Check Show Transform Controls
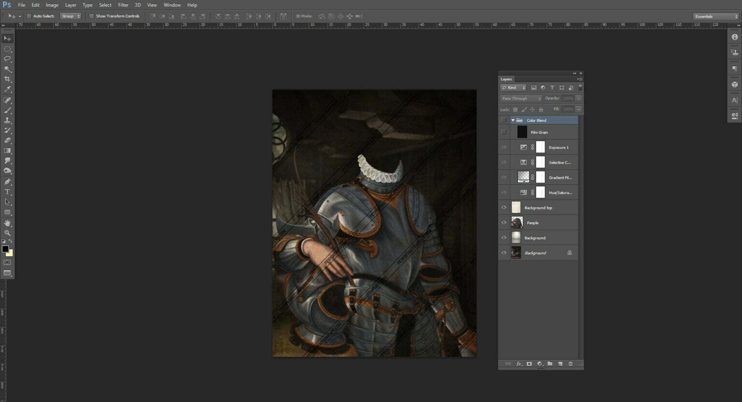742x402 pixels. point(92,16)
